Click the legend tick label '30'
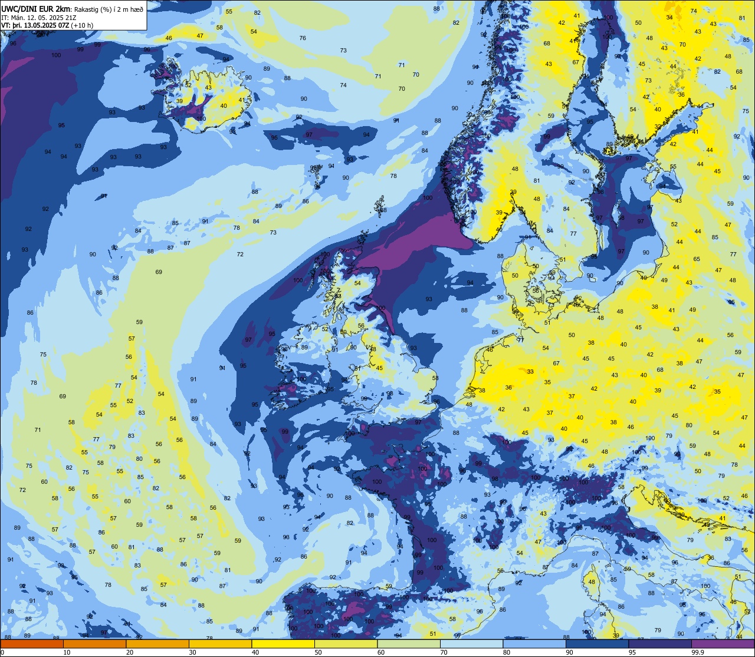This screenshot has width=755, height=657. [x=192, y=652]
